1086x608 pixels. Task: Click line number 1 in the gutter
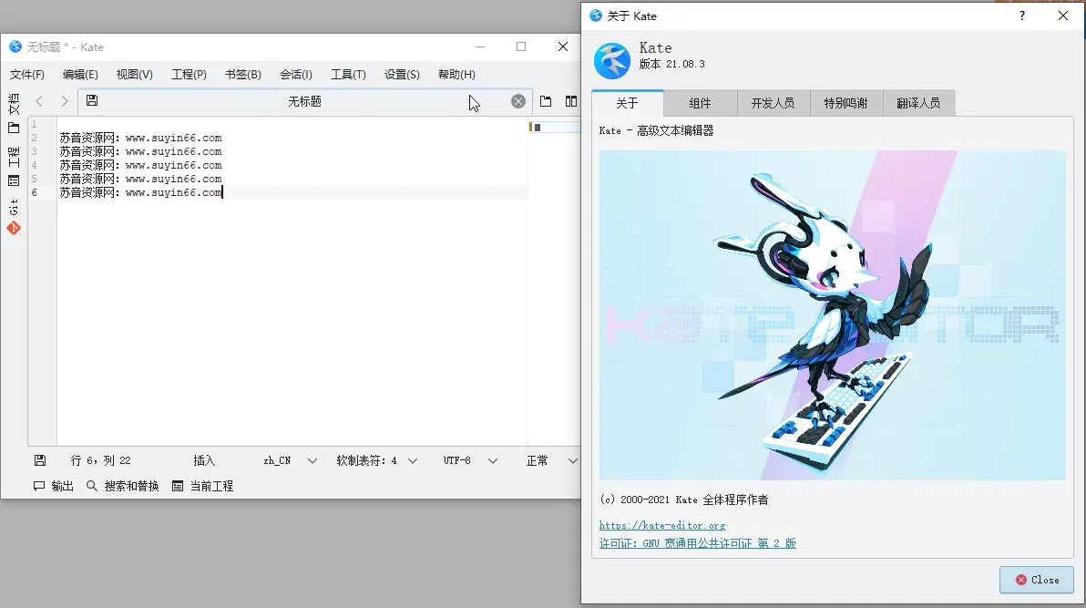click(x=34, y=124)
